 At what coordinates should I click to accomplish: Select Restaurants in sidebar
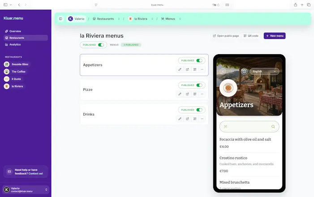tap(26, 38)
